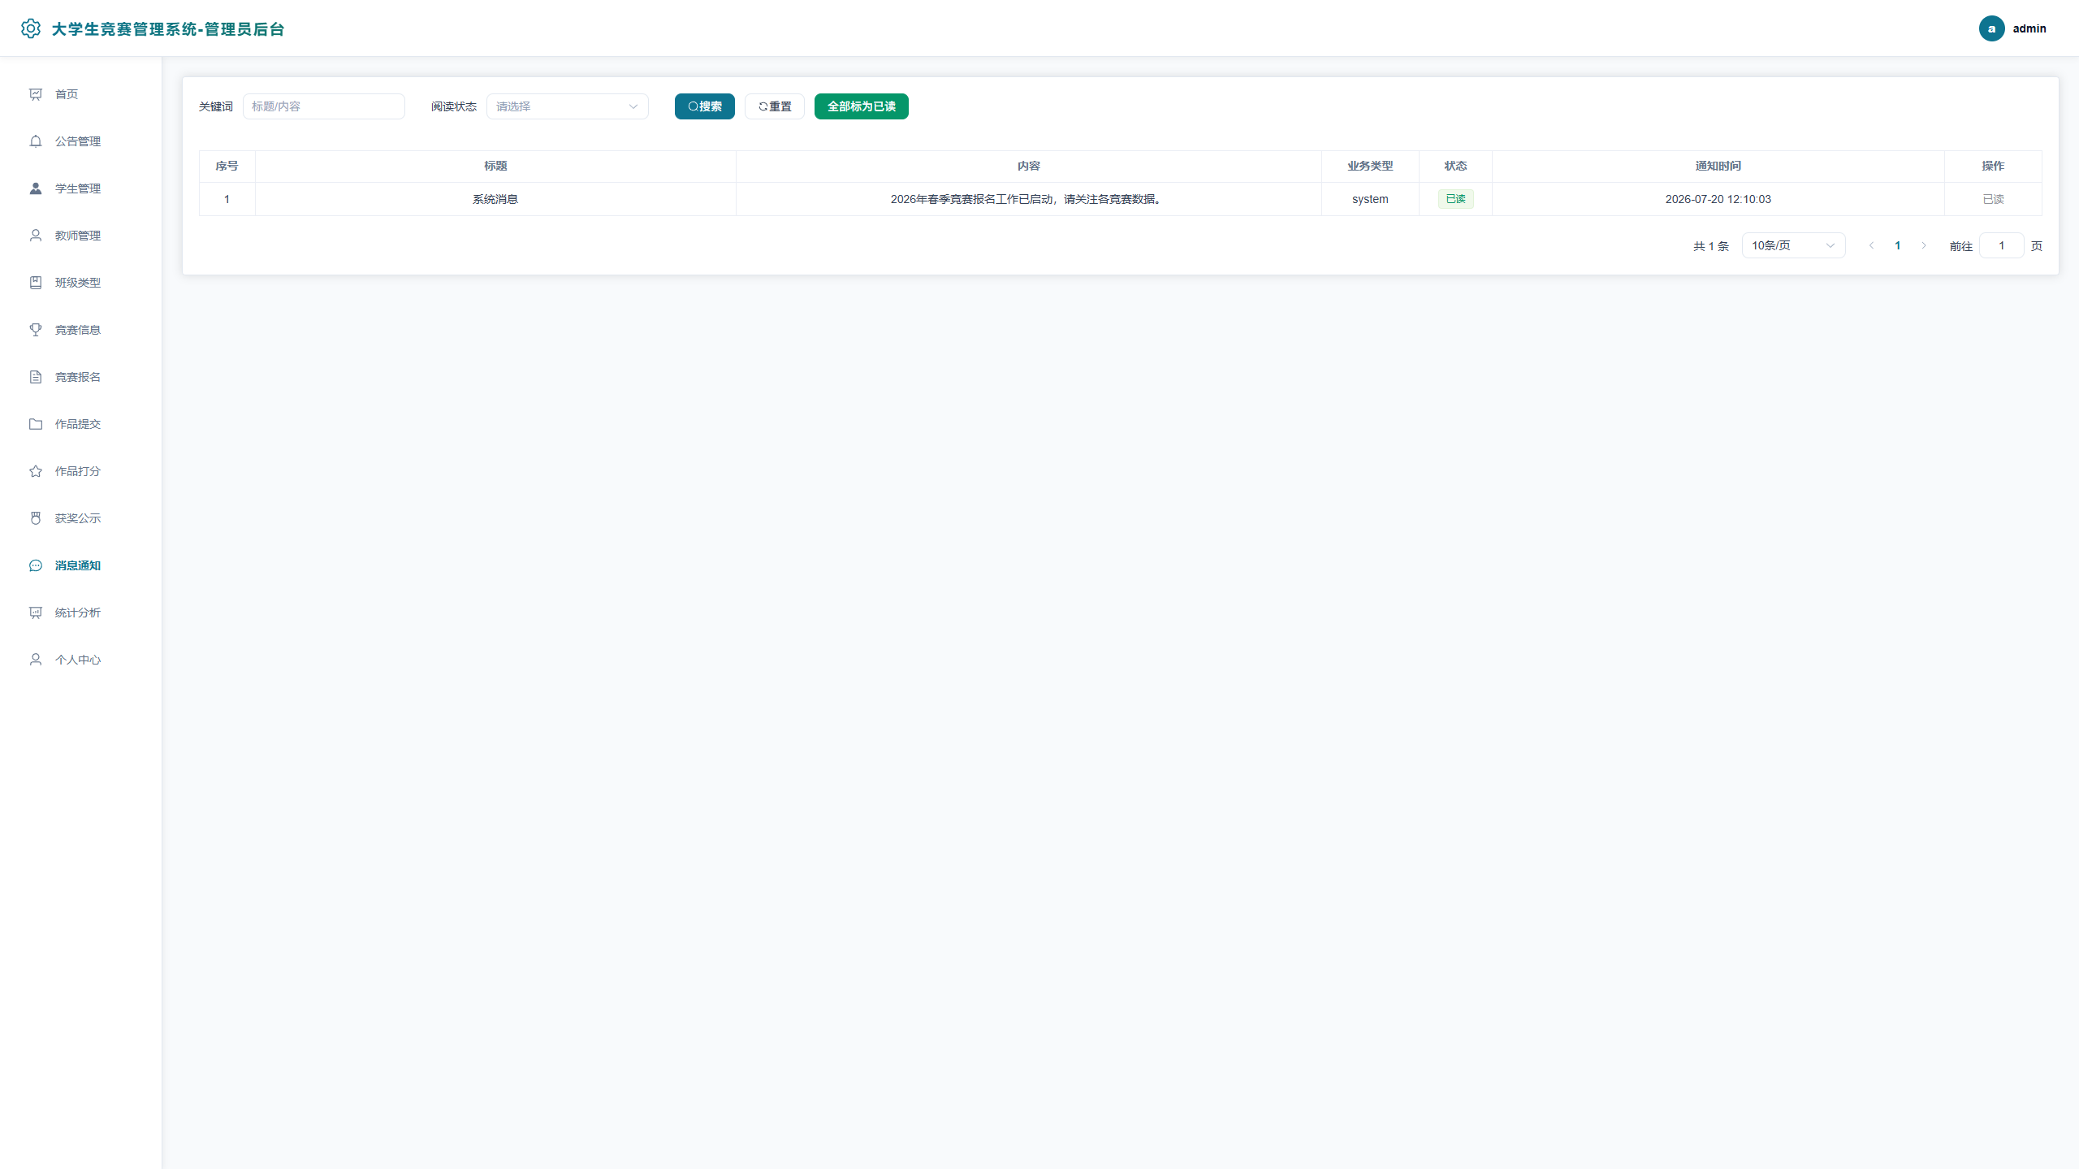Click the admin avatar circle
2079x1169 pixels.
coord(1991,28)
